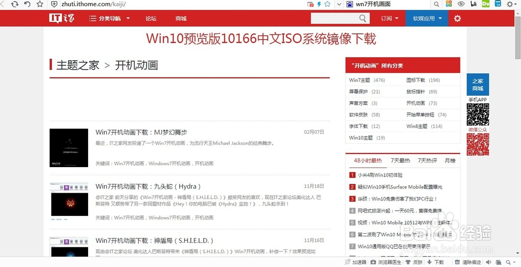Toggle the status bar speaker mute icon
Viewport: 521px width, 267px height.
[489, 262]
